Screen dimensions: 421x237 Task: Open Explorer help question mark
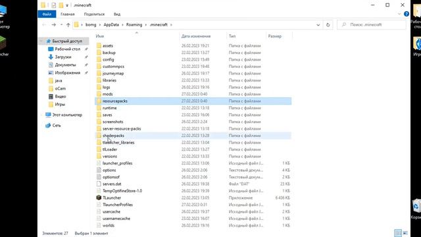[x=407, y=14]
